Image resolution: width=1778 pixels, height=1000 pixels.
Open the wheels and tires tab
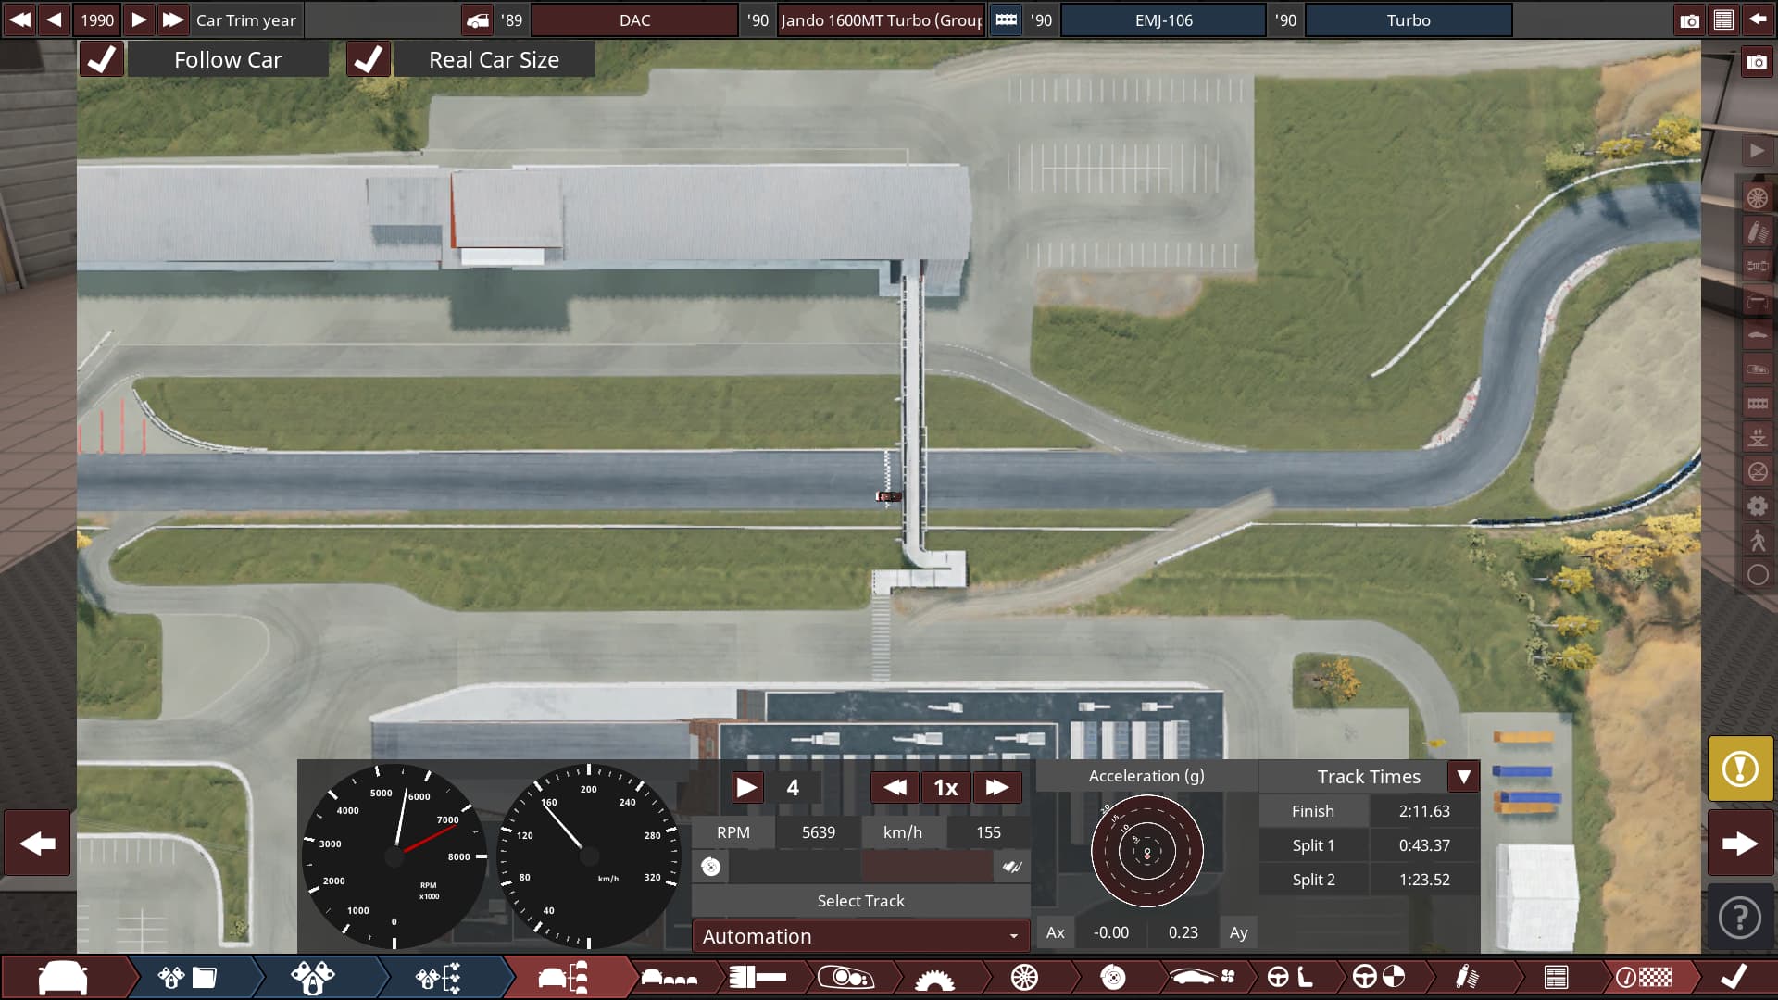click(x=1024, y=978)
